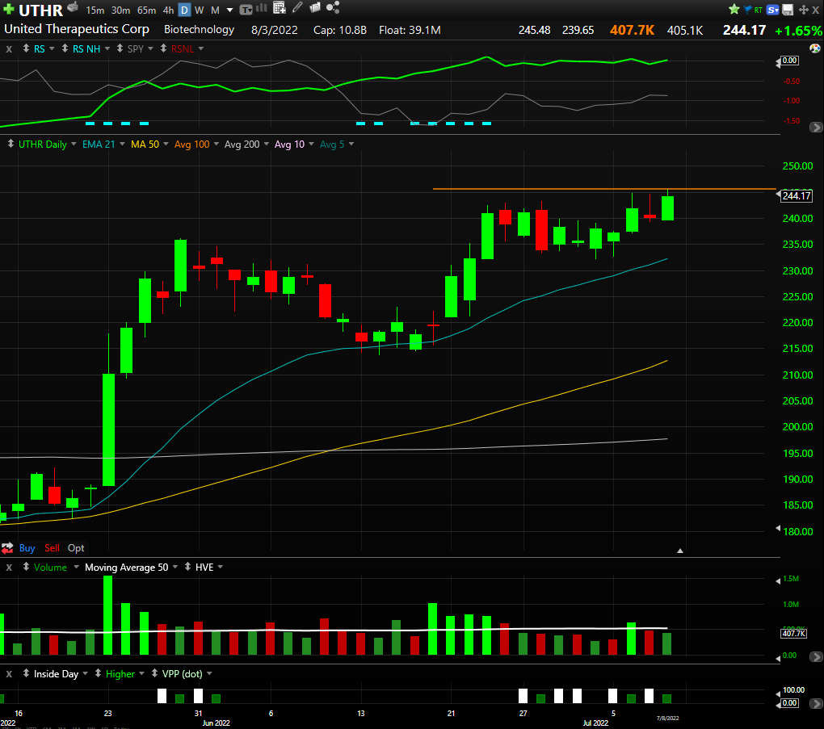Click the move crosshair arrows icon

click(804, 10)
